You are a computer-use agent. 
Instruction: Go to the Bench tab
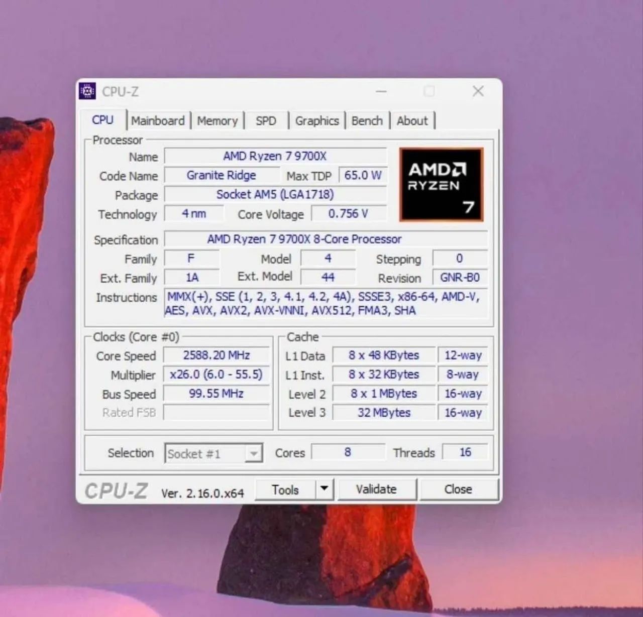367,121
